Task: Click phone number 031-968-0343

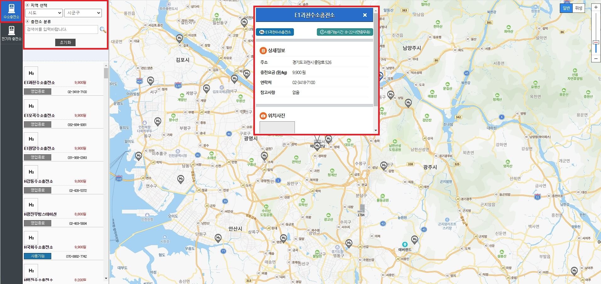Action: (77, 158)
